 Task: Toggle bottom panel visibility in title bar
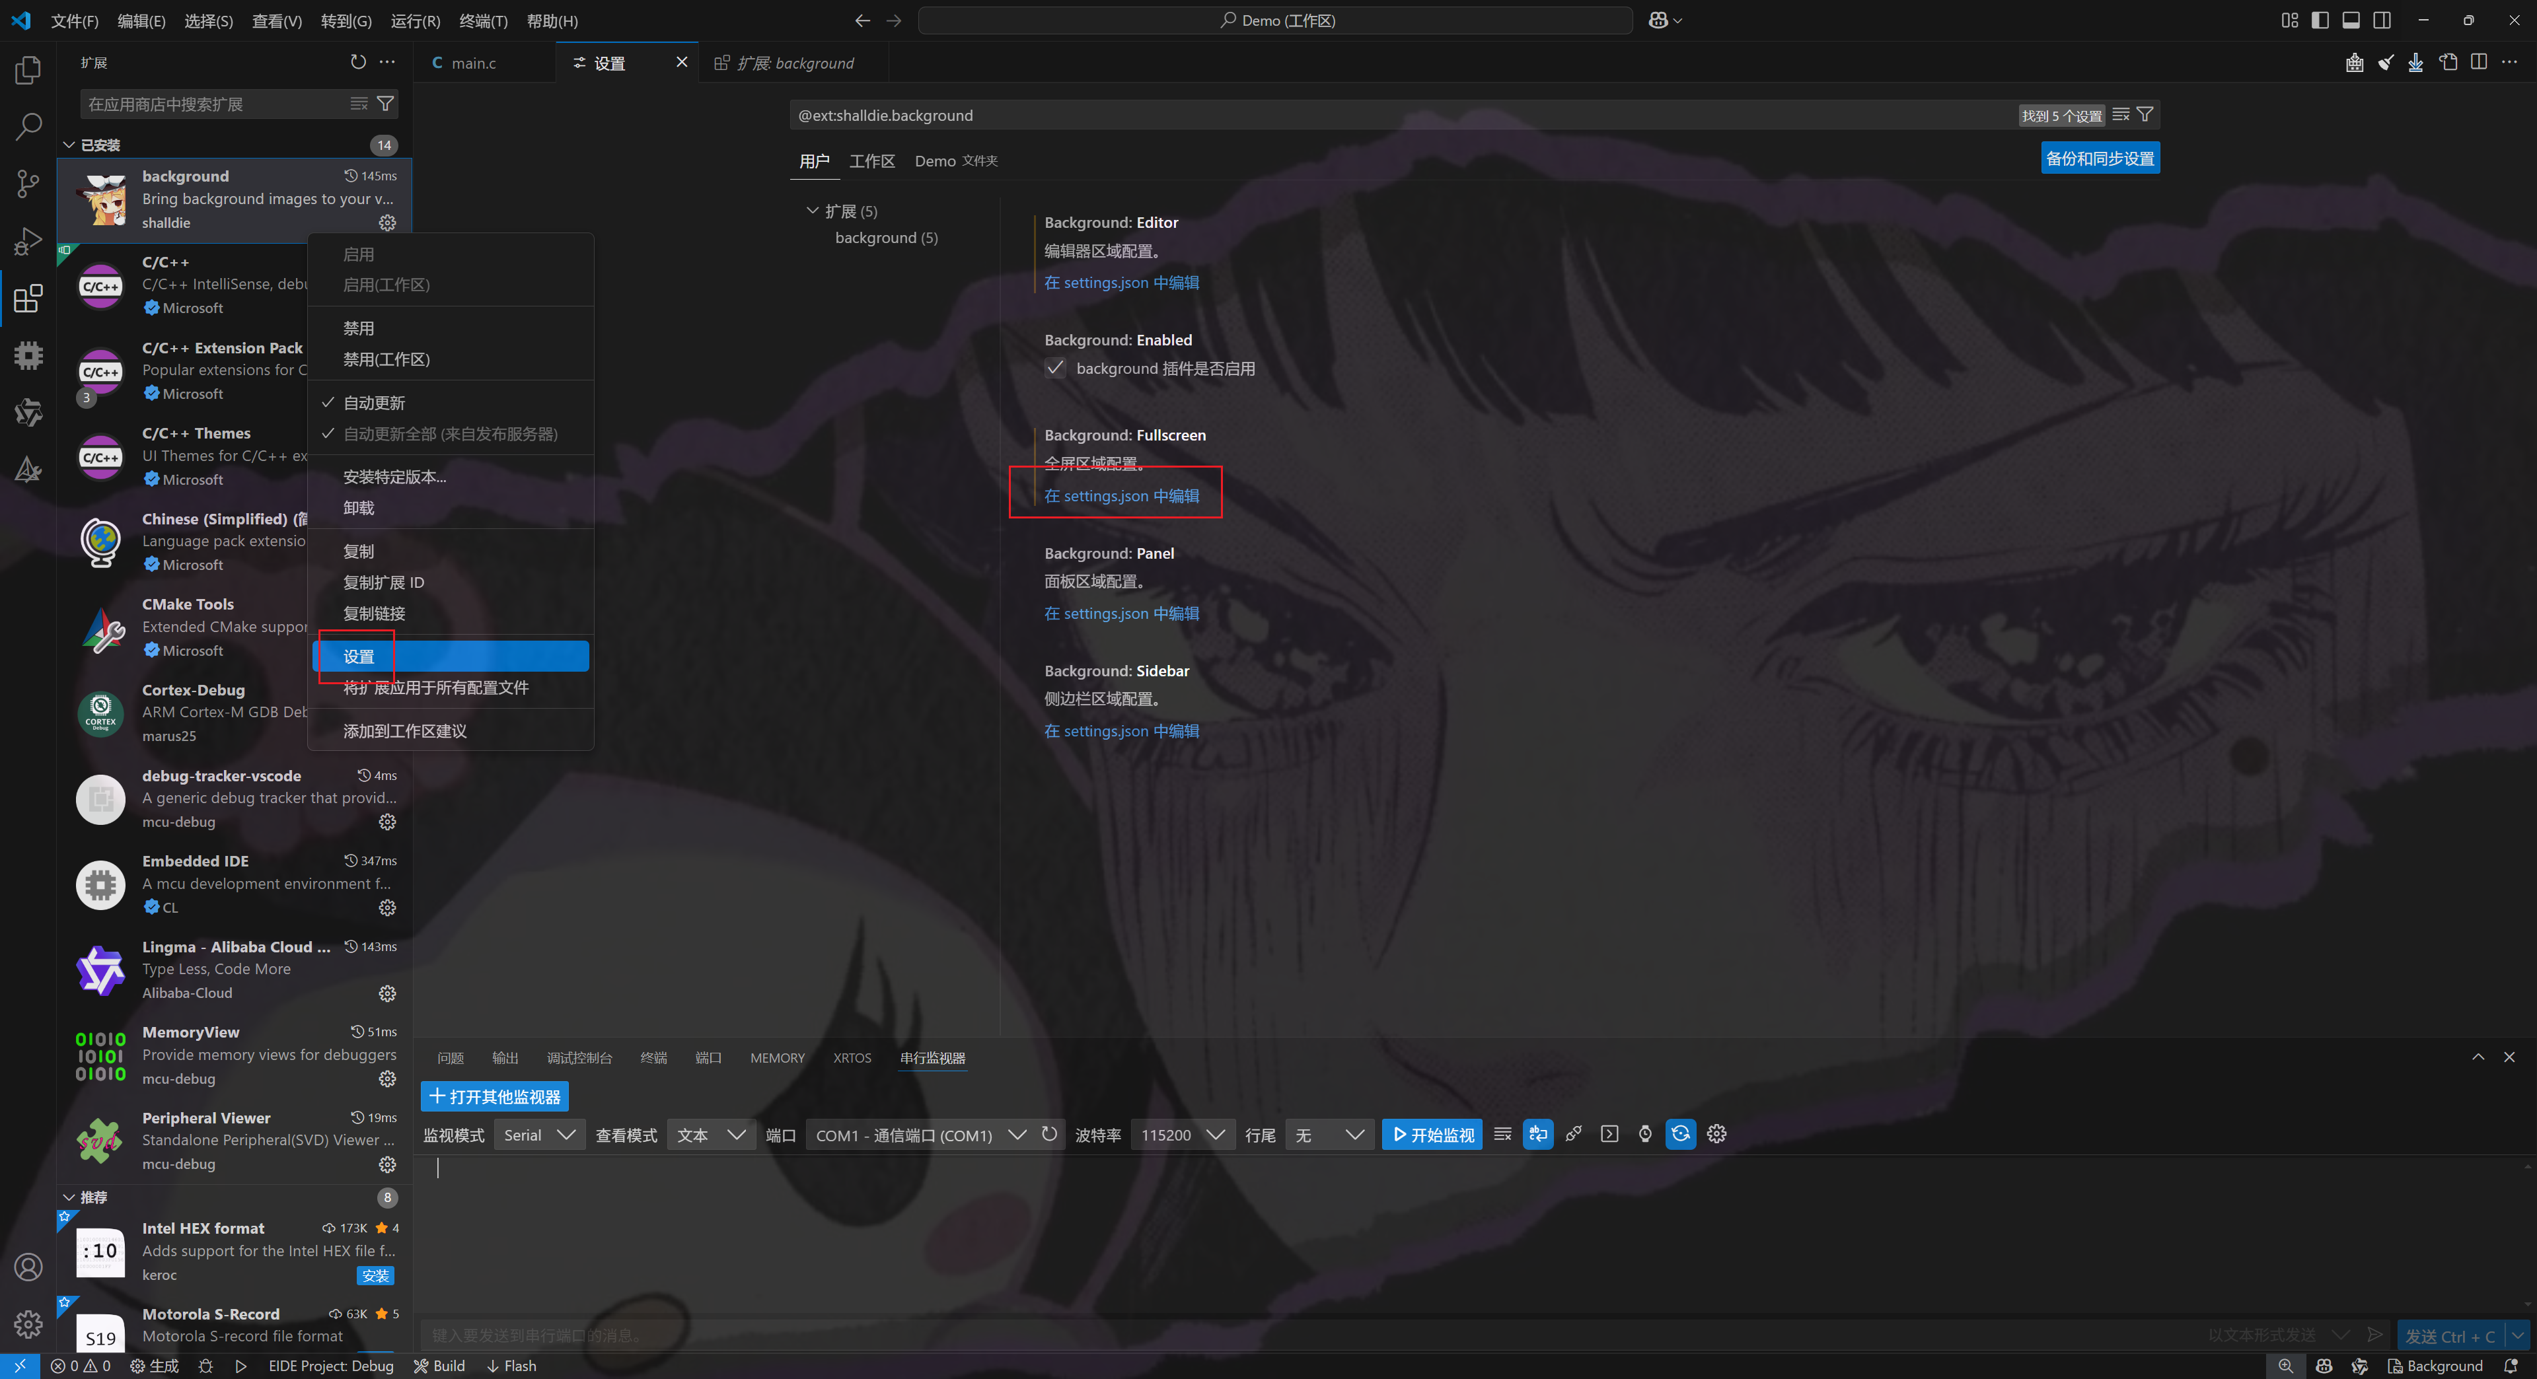(2351, 20)
